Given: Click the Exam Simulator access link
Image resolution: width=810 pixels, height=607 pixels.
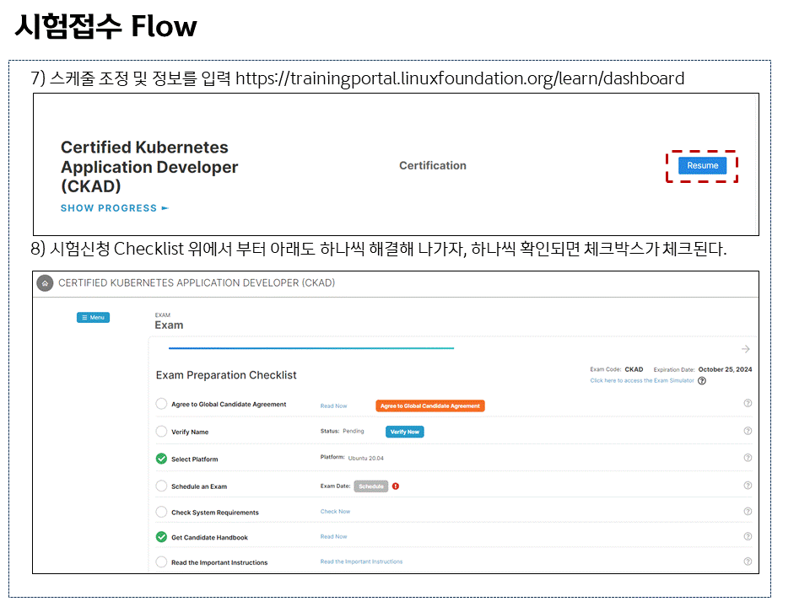Looking at the screenshot, I should tap(642, 380).
